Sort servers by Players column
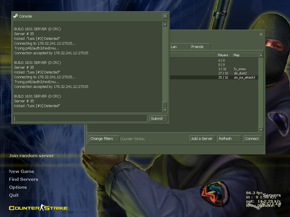This screenshot has height=217, width=290. point(224,55)
